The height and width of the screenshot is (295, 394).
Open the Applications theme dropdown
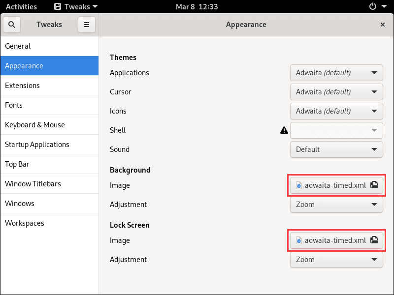coord(336,73)
